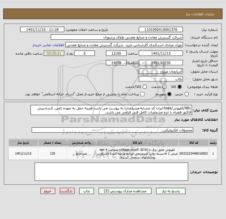
Task: Click the remaining days field showing 3
Action: pyautogui.click(x=85, y=53)
